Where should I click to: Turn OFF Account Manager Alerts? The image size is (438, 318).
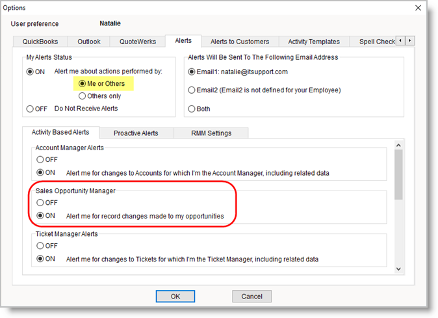tap(41, 159)
